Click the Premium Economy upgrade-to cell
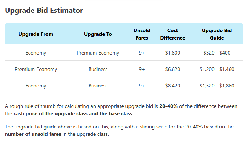This screenshot has width=248, height=142. click(x=98, y=53)
